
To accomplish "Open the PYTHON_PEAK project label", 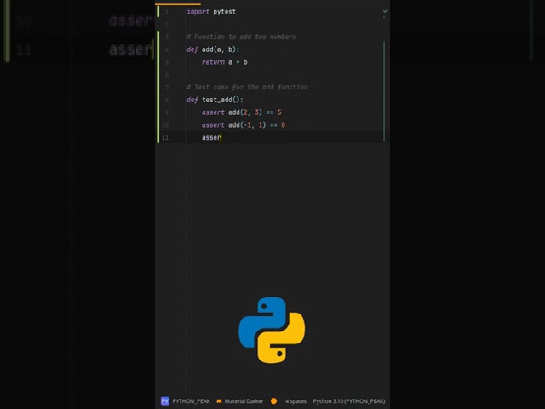I will (x=191, y=401).
